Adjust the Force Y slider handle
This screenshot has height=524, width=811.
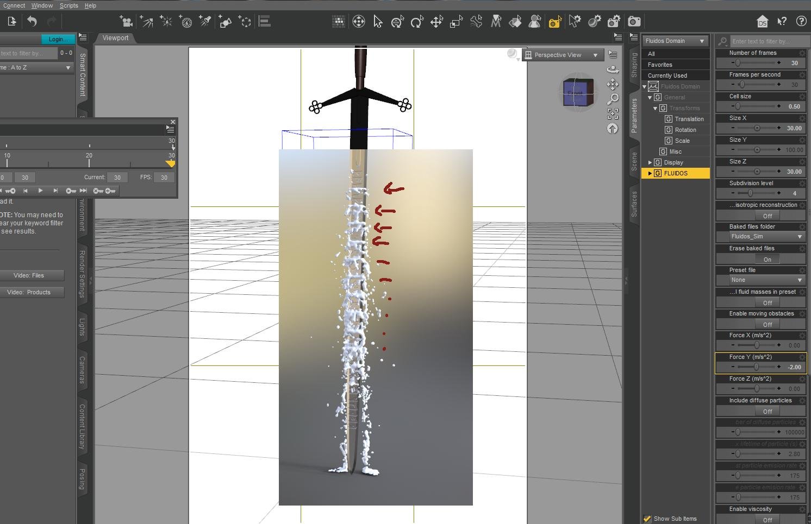[x=756, y=367]
